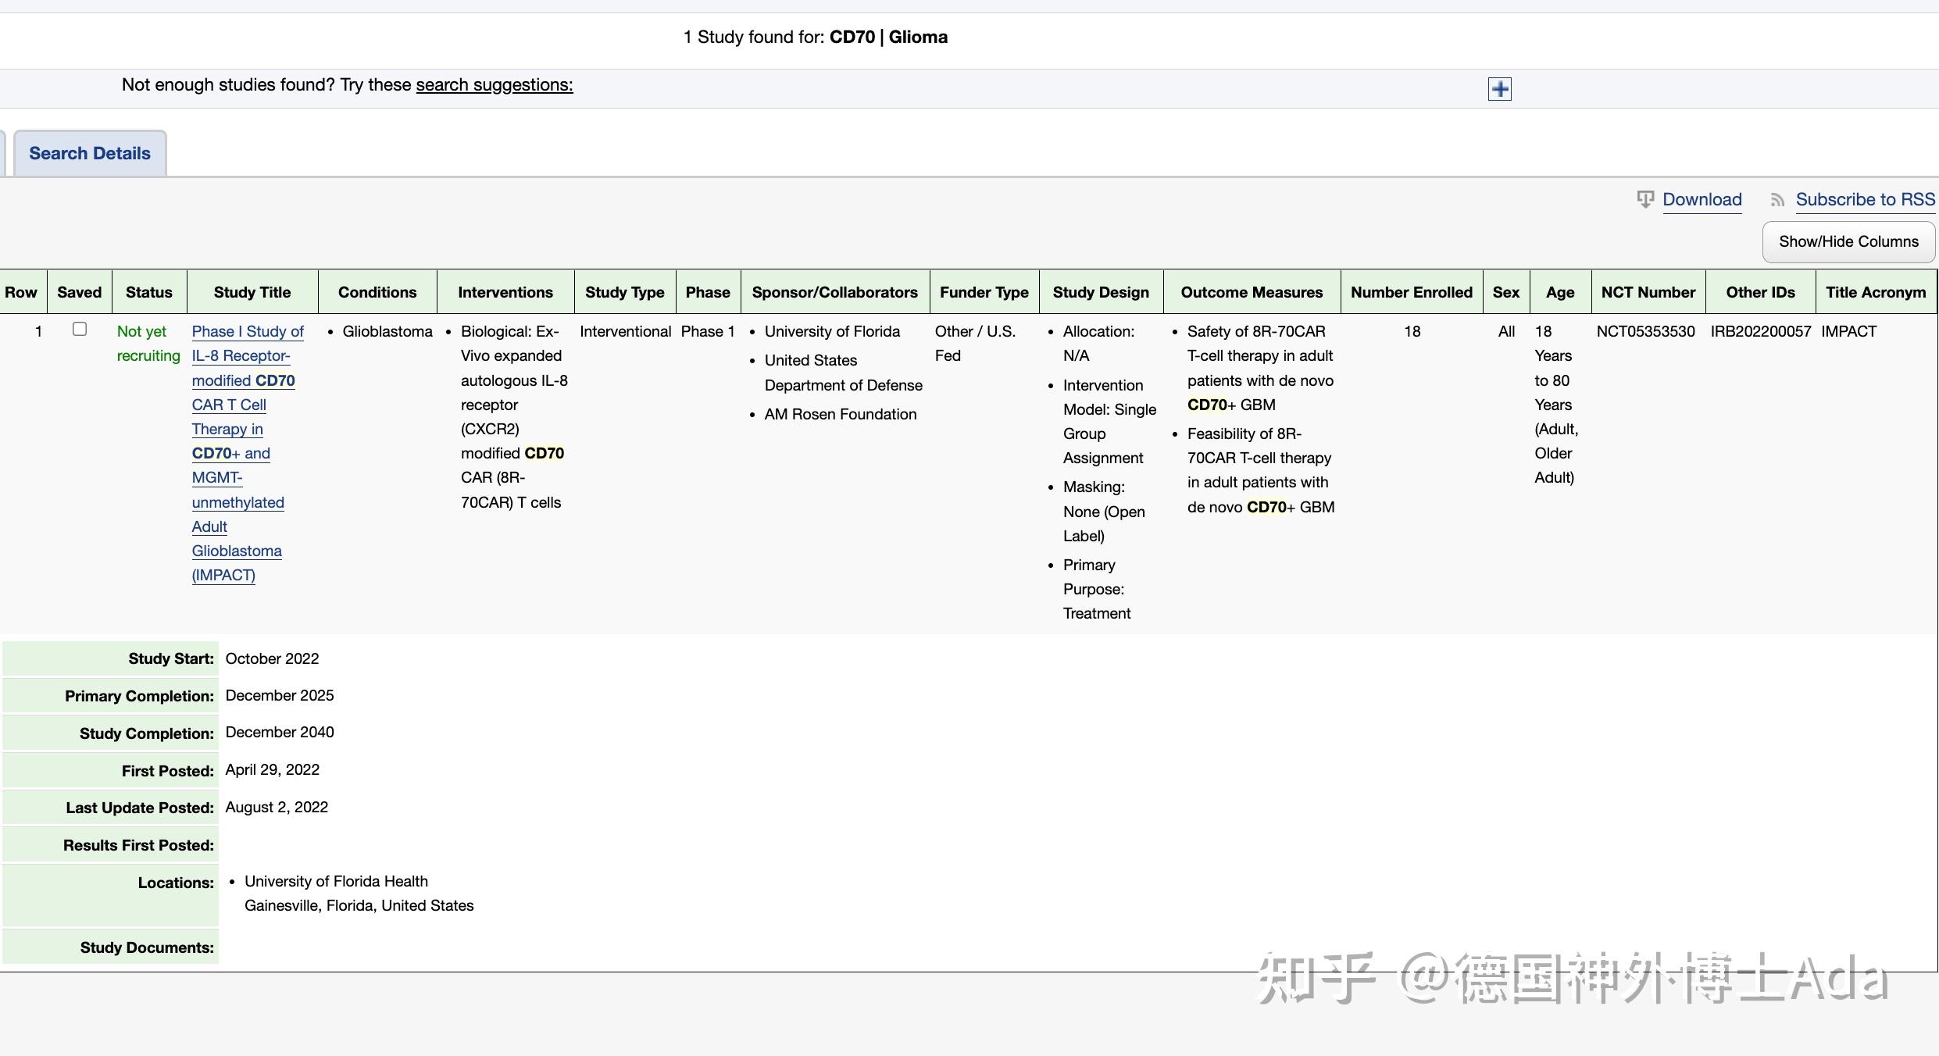Select the Outcome Measures column header
Image resolution: width=1939 pixels, height=1056 pixels.
coord(1251,292)
